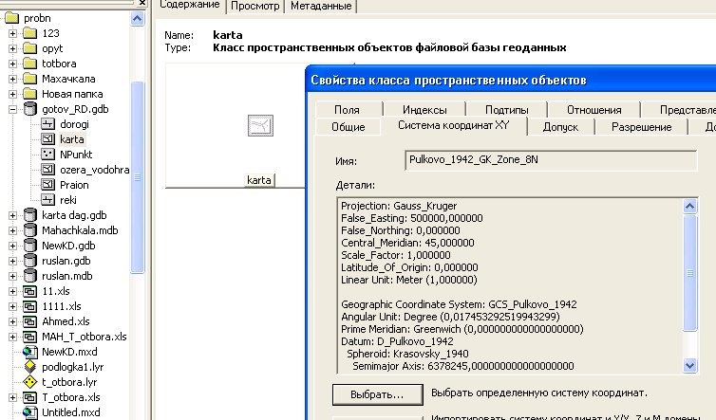Open the Допуск tab
Viewport: 716px width, 420px height.
point(561,127)
